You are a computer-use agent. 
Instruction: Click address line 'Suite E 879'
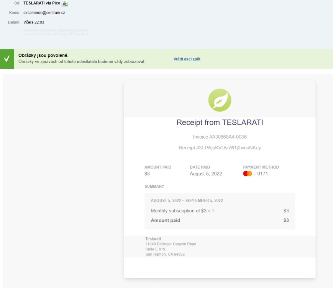click(x=155, y=249)
